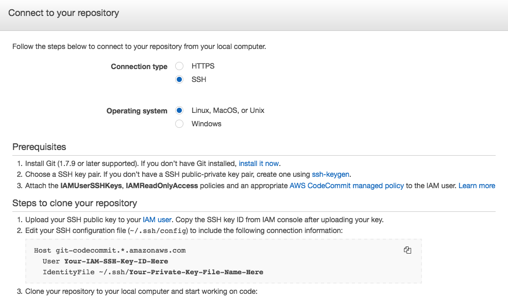Click the "Operating system" label
Viewport: 508px width, 299px height.
137,110
